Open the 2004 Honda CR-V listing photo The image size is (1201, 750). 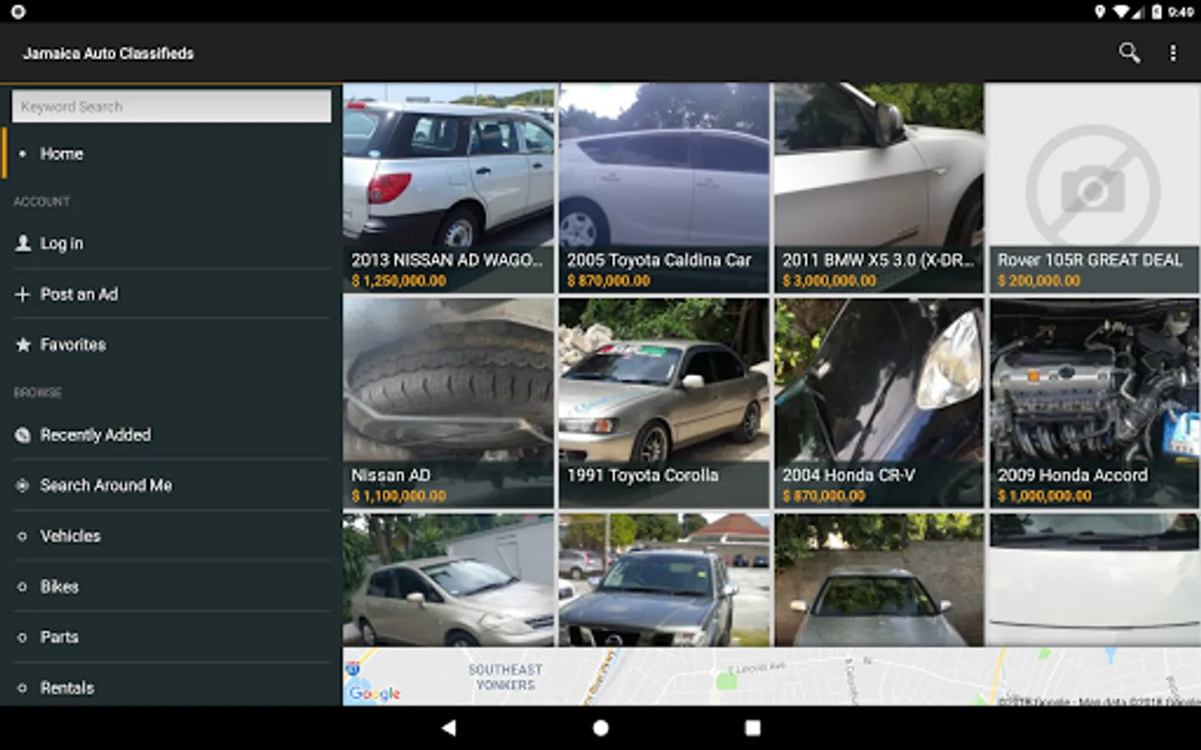coord(879,402)
